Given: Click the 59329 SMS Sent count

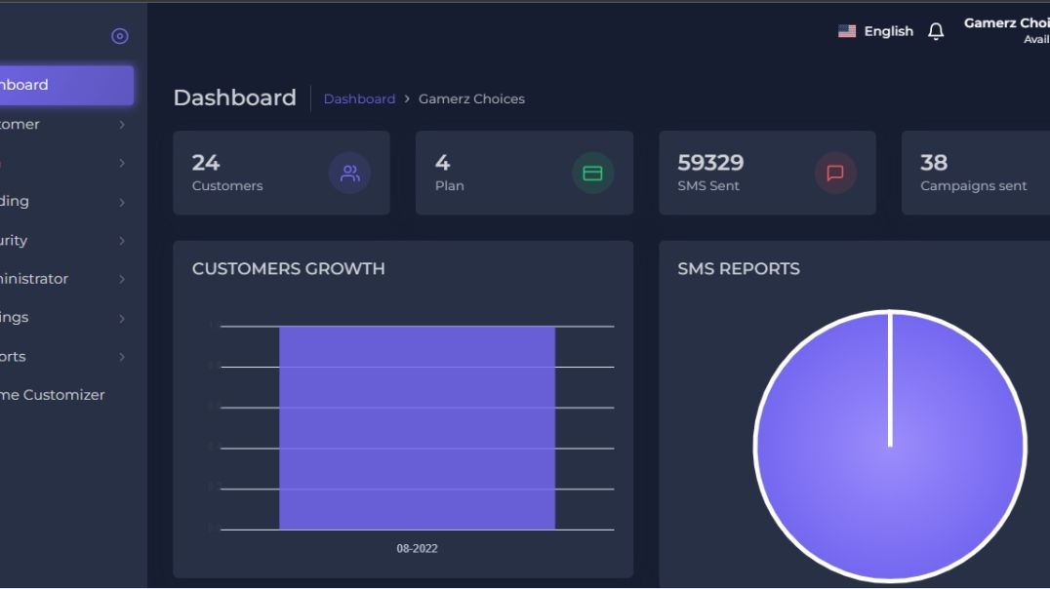Looking at the screenshot, I should click(710, 163).
